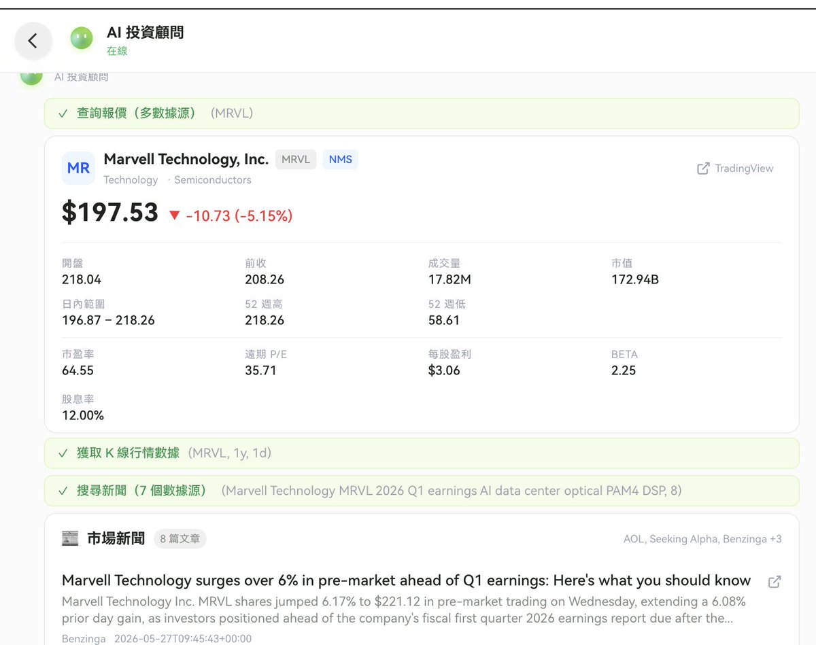The width and height of the screenshot is (816, 645).
Task: Click the 市盈率 value 64.55
Action: click(78, 370)
